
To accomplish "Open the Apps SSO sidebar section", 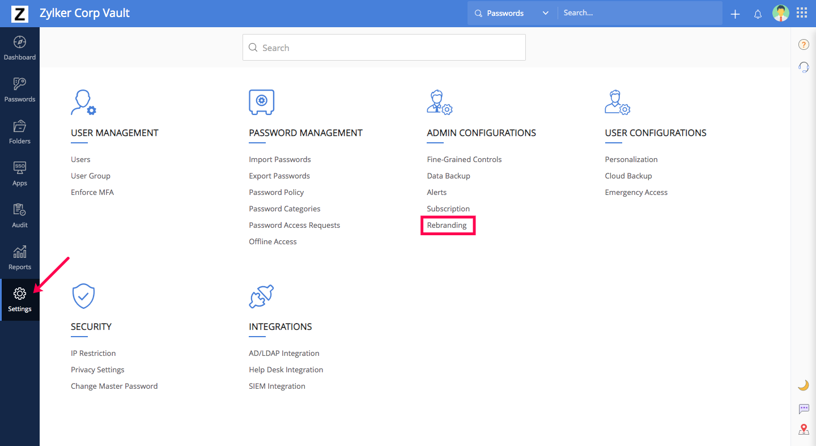I will (x=20, y=174).
